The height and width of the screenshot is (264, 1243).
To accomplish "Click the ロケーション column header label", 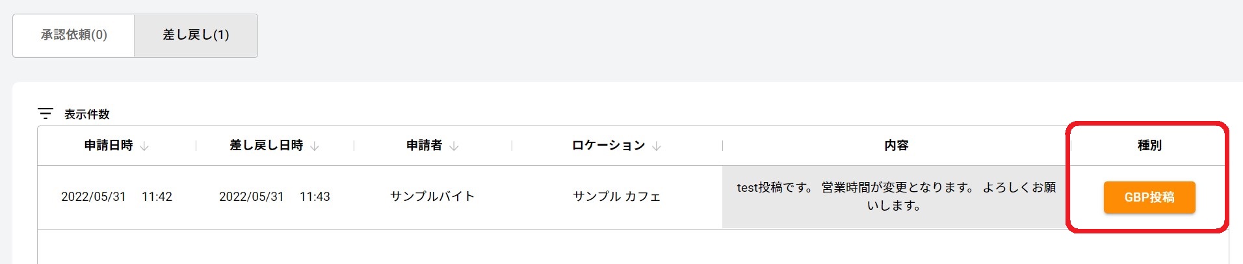I will point(608,146).
